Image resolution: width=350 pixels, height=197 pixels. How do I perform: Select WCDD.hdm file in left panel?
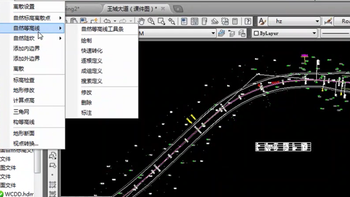tap(19, 194)
